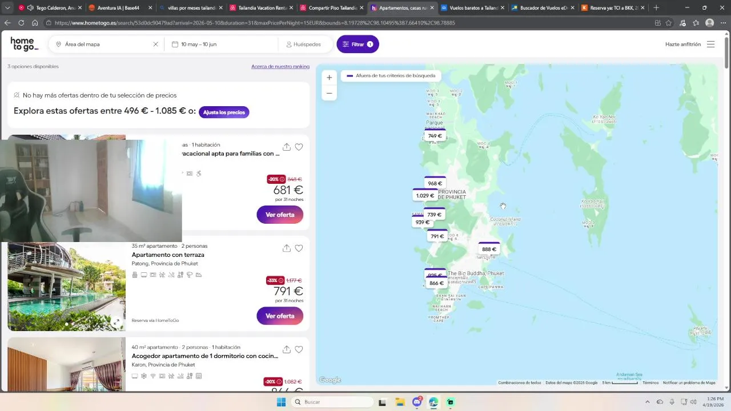Click 'Notificar un problema de Maps'
This screenshot has height=411, width=731.
point(689,383)
